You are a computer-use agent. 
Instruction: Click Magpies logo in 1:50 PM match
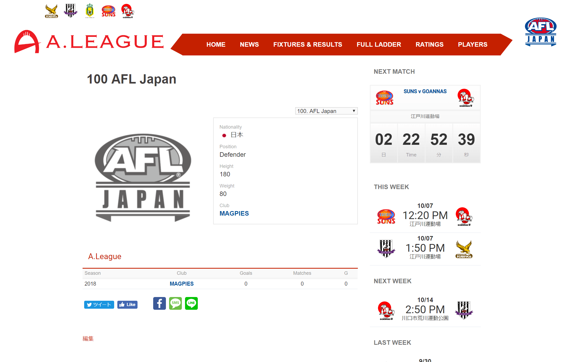click(x=386, y=249)
